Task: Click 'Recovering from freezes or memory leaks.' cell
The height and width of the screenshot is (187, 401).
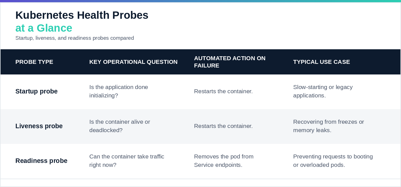Action: coord(328,126)
